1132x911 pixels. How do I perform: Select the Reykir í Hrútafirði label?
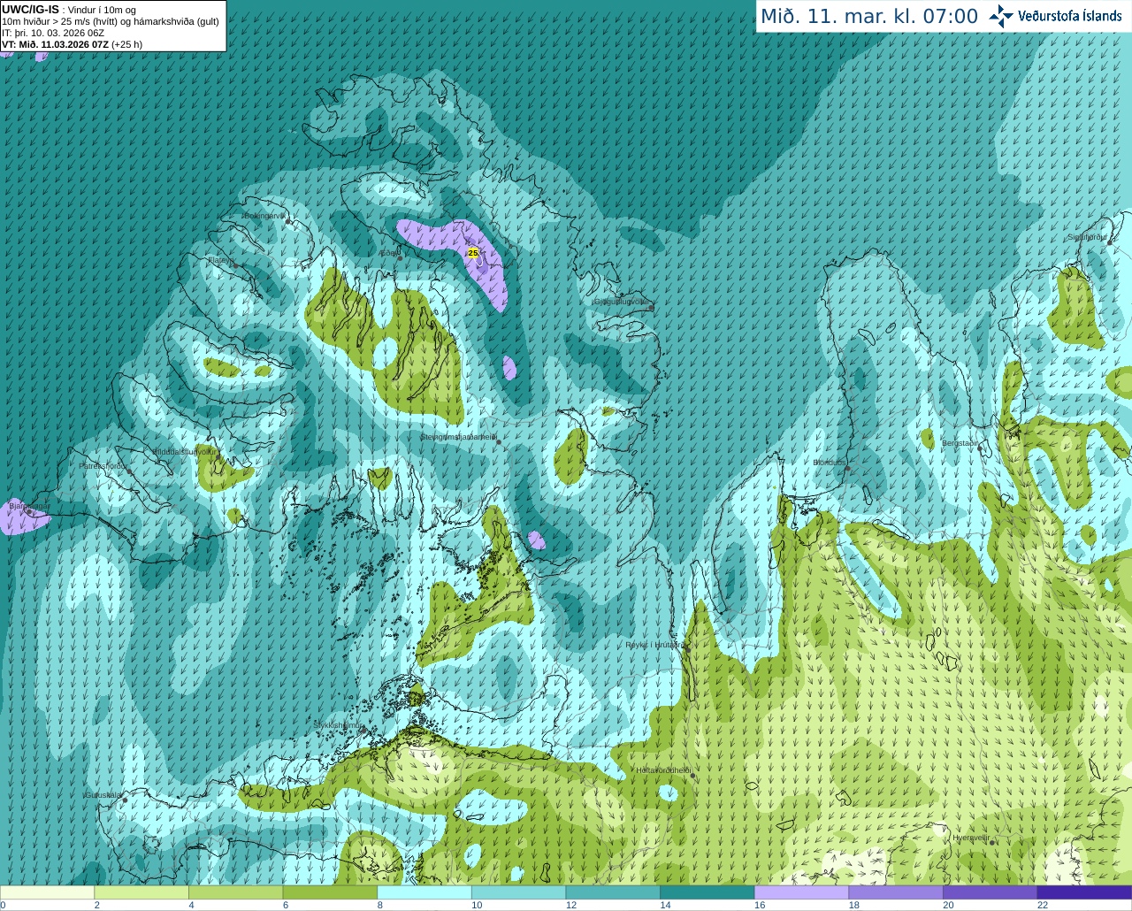(x=654, y=645)
